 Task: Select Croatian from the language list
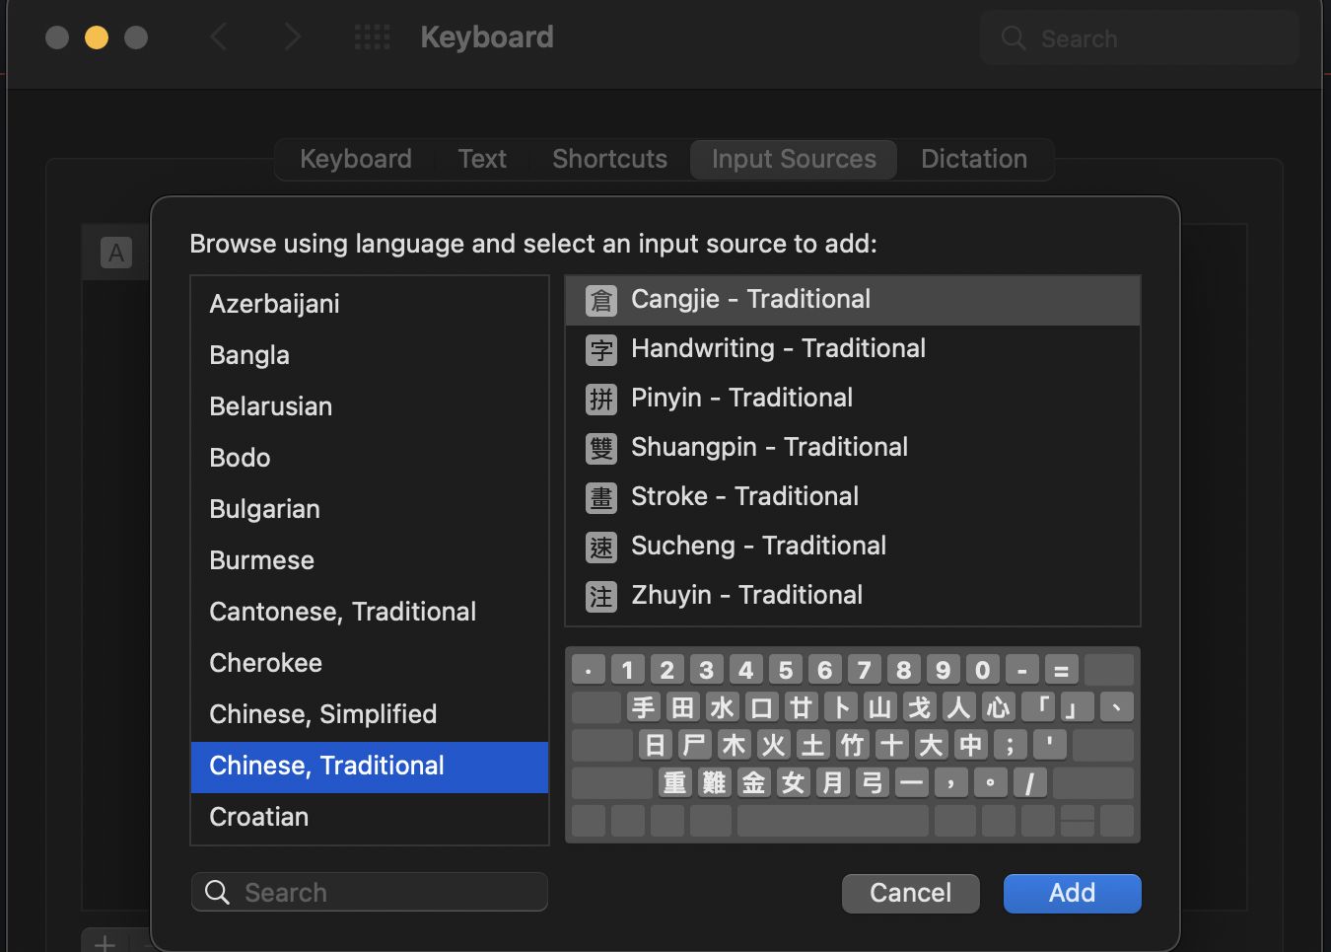click(258, 817)
